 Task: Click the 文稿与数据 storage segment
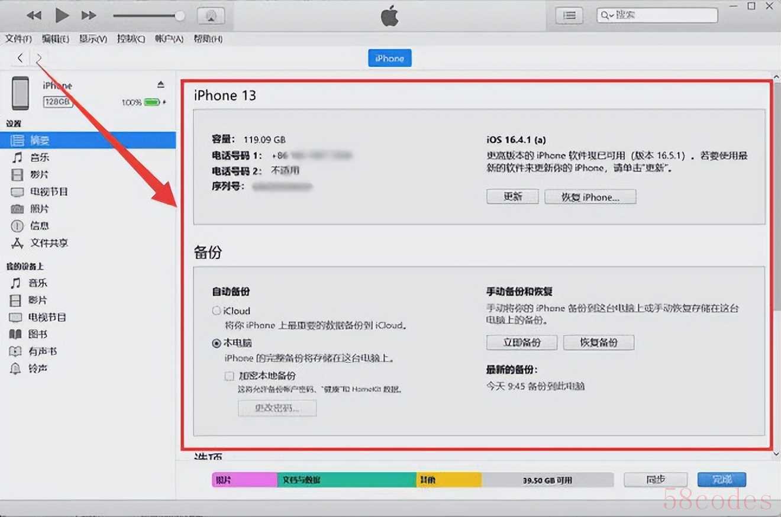(x=347, y=480)
